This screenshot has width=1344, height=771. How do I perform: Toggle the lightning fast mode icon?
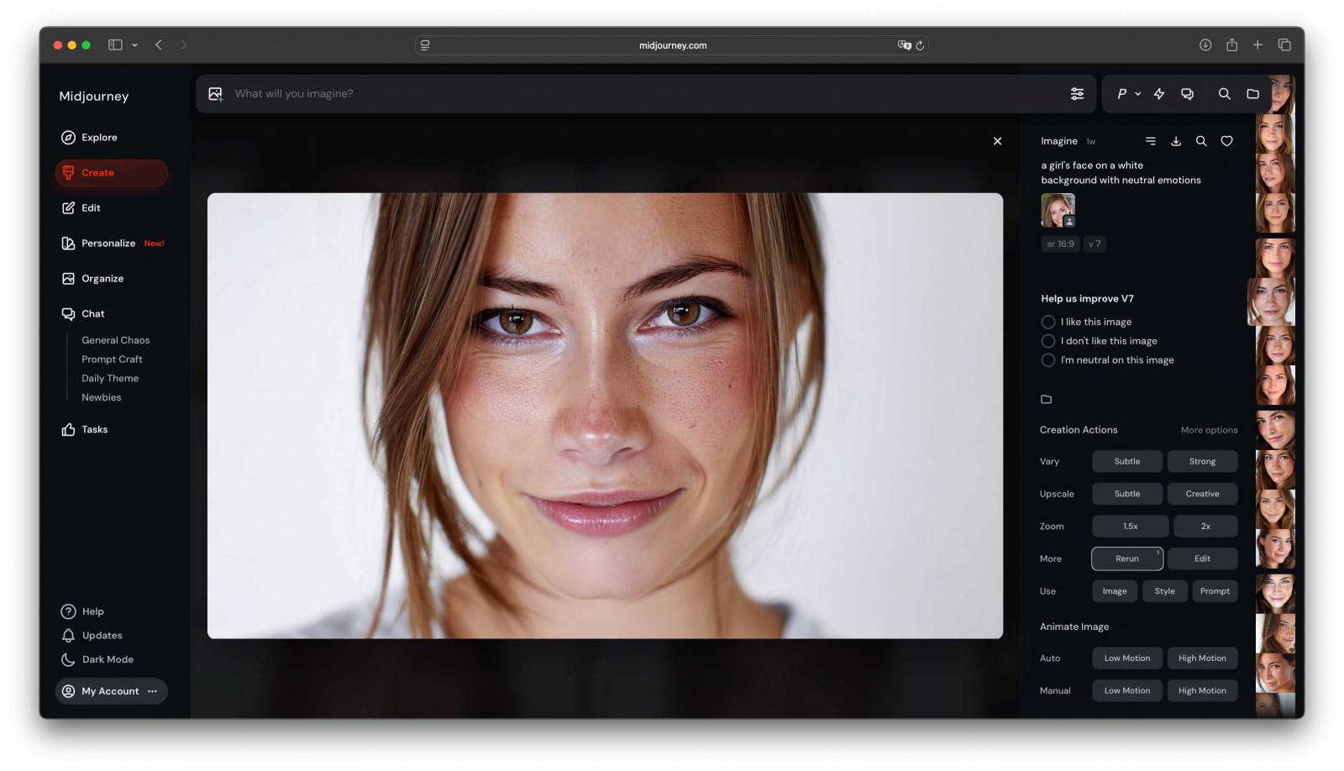[x=1159, y=94]
